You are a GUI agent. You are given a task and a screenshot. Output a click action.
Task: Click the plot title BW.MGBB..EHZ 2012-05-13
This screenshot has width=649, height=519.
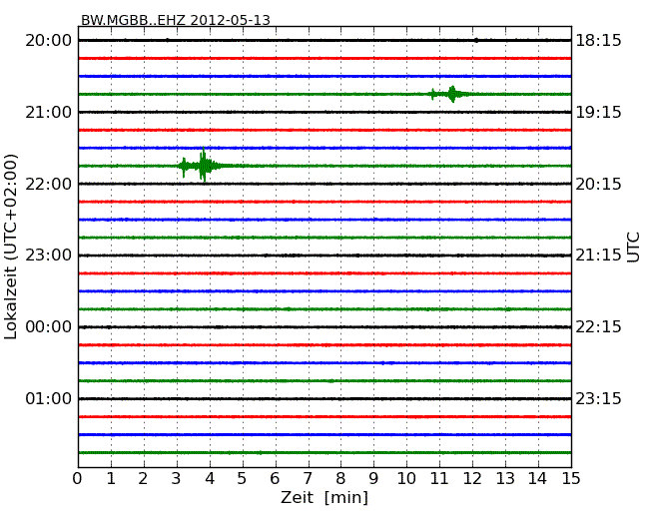point(176,20)
